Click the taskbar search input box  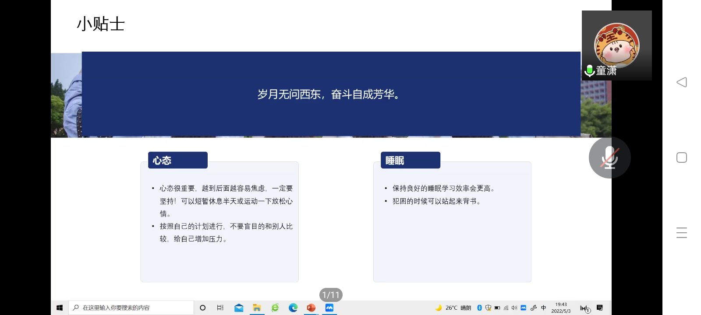[x=131, y=308]
